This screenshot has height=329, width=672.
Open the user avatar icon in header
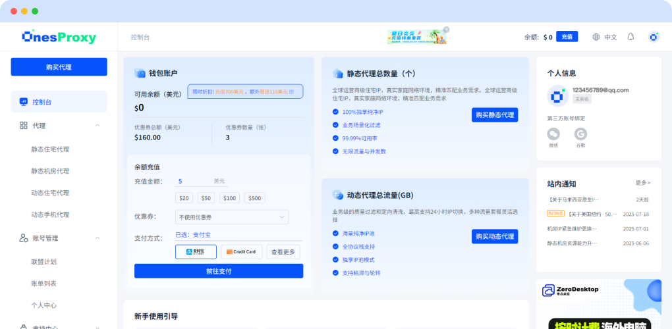pyautogui.click(x=654, y=37)
